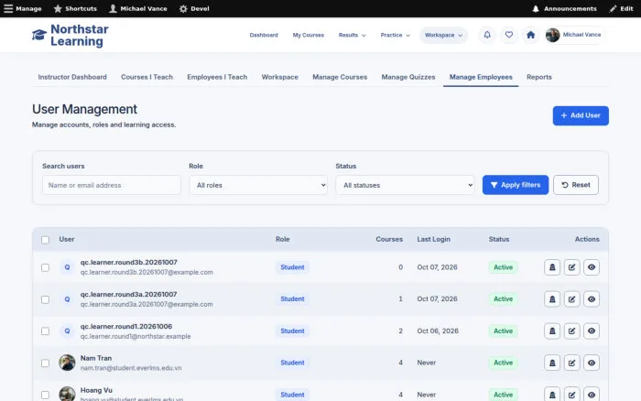Open the Shortcuts star menu

[75, 8]
